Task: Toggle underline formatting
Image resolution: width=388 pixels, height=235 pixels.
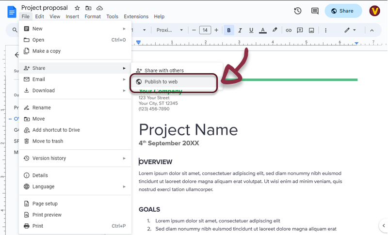Action: pyautogui.click(x=251, y=30)
